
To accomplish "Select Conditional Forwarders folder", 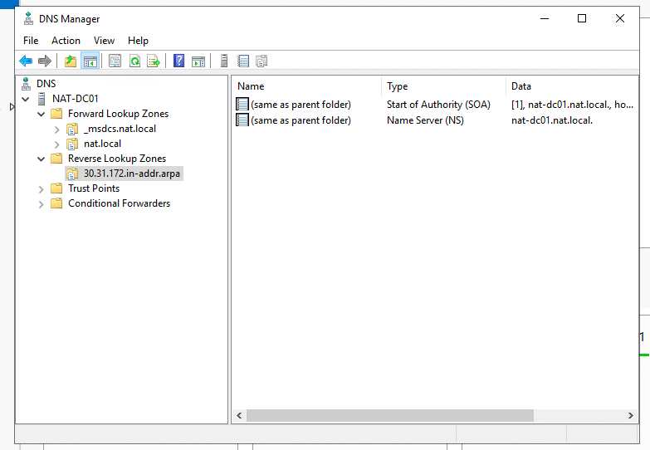I will point(119,203).
